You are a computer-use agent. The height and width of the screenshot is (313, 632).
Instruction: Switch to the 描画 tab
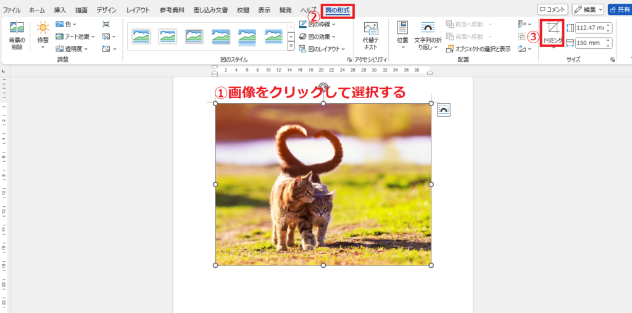(81, 10)
